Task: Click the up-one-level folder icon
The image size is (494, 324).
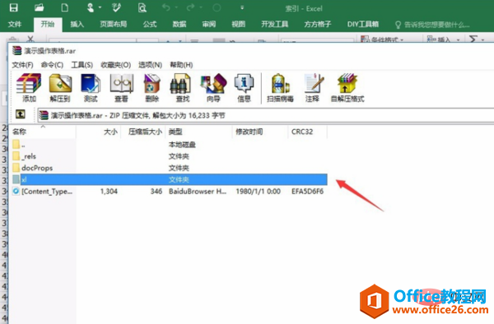Action: click(21, 114)
